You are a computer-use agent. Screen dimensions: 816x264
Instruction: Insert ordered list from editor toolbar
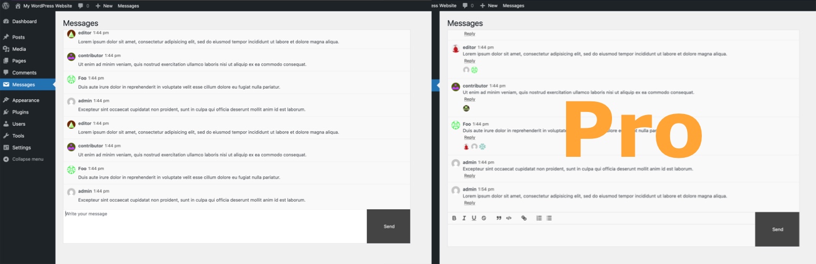pyautogui.click(x=539, y=218)
